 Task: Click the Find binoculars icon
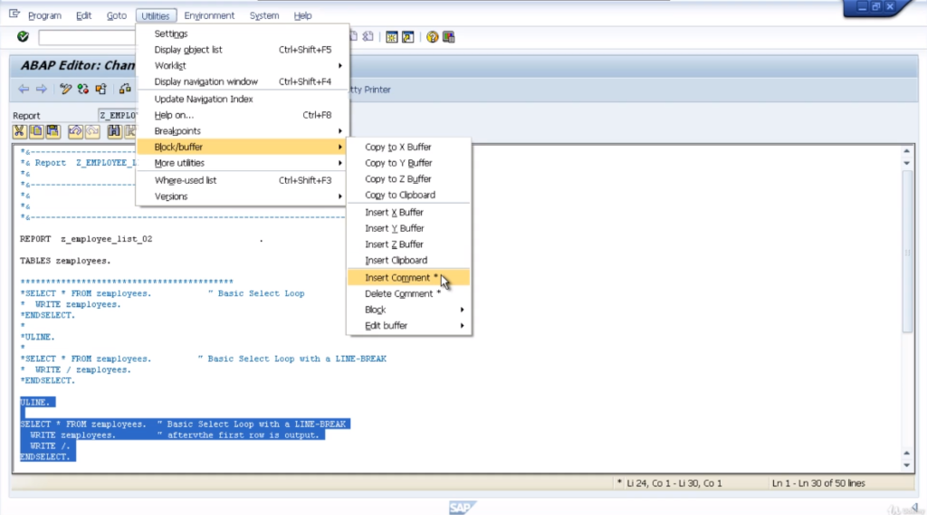click(x=114, y=131)
